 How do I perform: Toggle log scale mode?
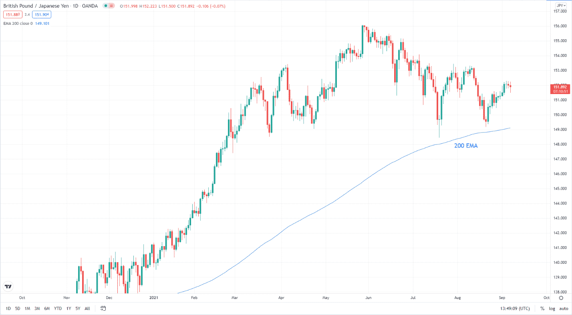click(x=552, y=309)
